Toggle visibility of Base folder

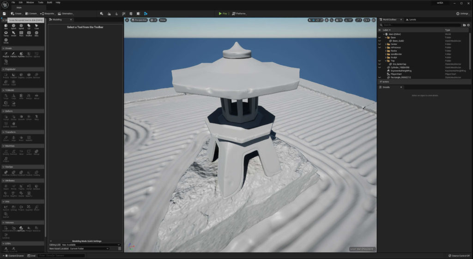click(380, 37)
